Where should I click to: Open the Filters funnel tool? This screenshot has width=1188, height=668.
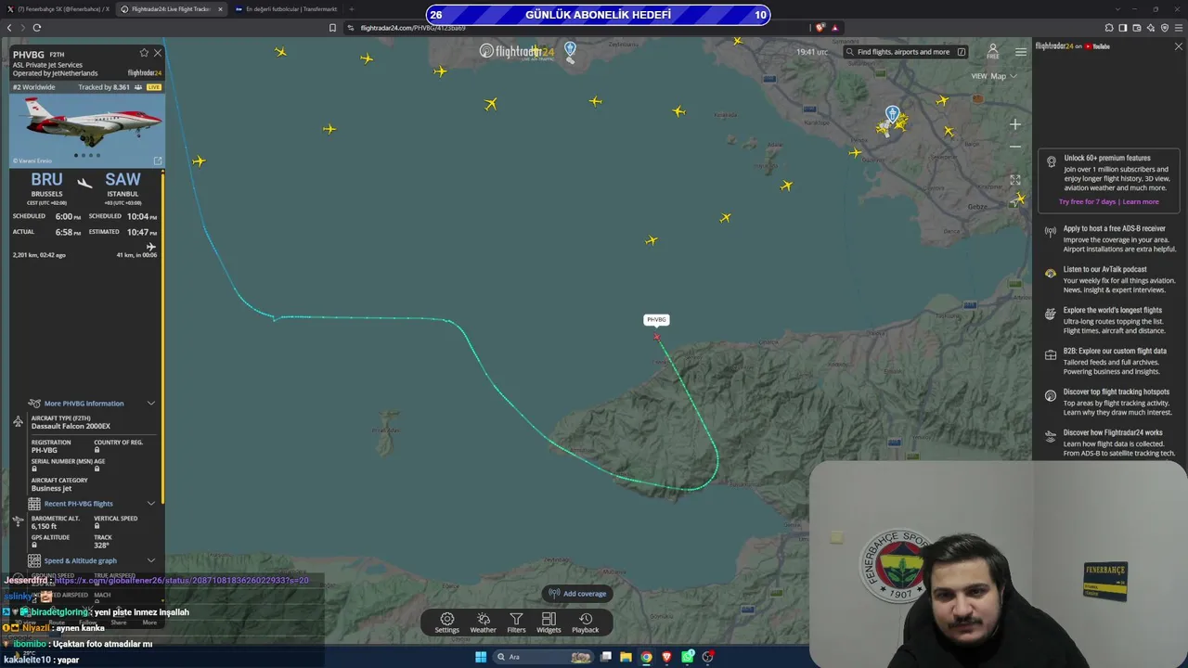(x=516, y=623)
